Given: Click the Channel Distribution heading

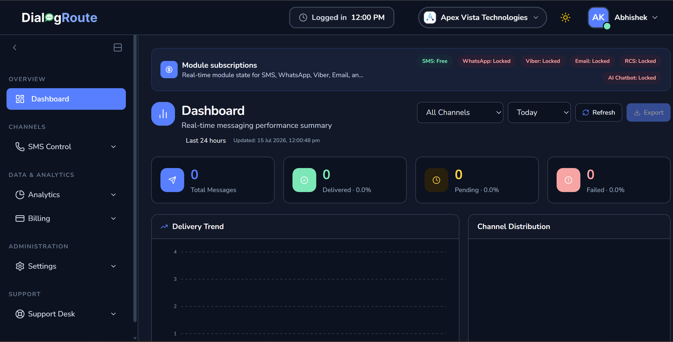Looking at the screenshot, I should pyautogui.click(x=514, y=226).
